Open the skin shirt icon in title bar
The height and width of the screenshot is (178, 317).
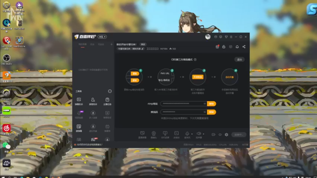[x=226, y=37]
